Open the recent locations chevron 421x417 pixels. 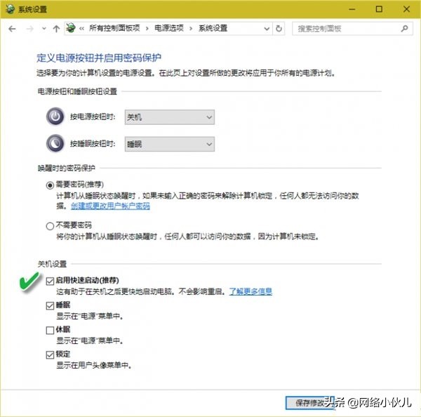(x=44, y=28)
